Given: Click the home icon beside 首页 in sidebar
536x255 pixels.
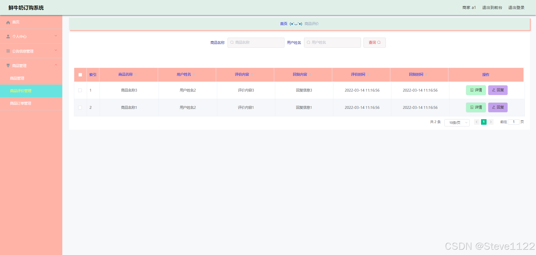Looking at the screenshot, I should pos(8,22).
